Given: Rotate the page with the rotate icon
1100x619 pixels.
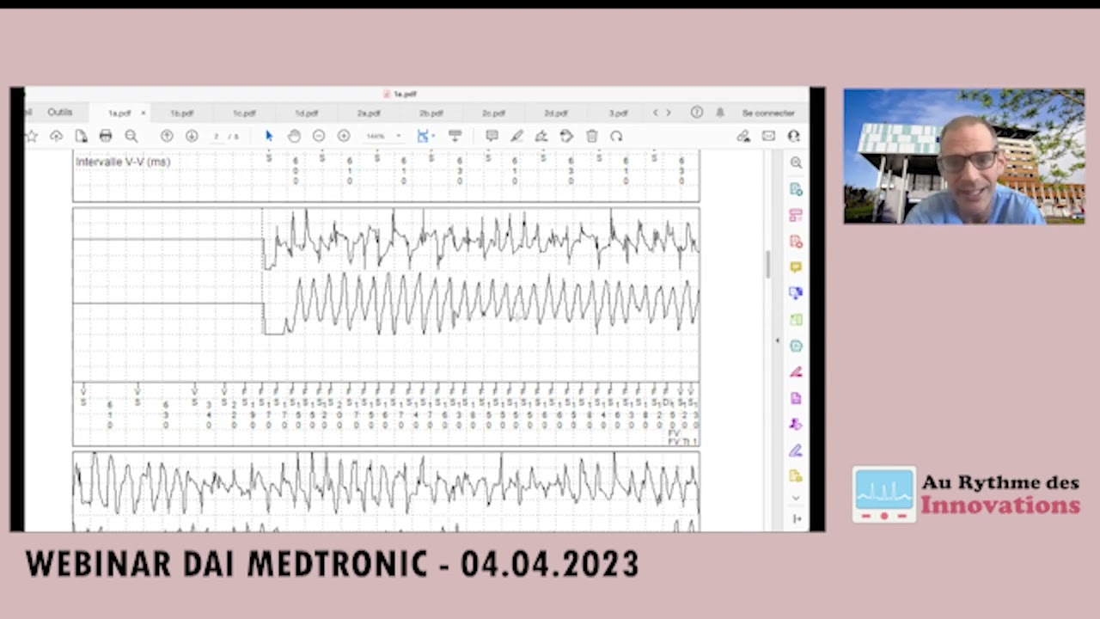Looking at the screenshot, I should (x=616, y=136).
